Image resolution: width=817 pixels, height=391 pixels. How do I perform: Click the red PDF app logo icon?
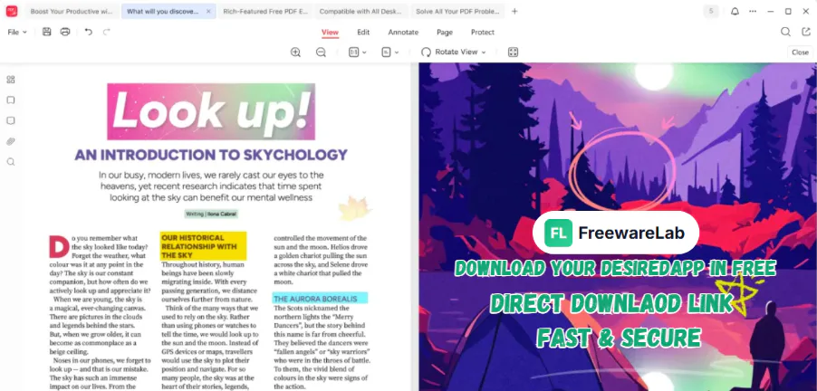click(x=12, y=11)
